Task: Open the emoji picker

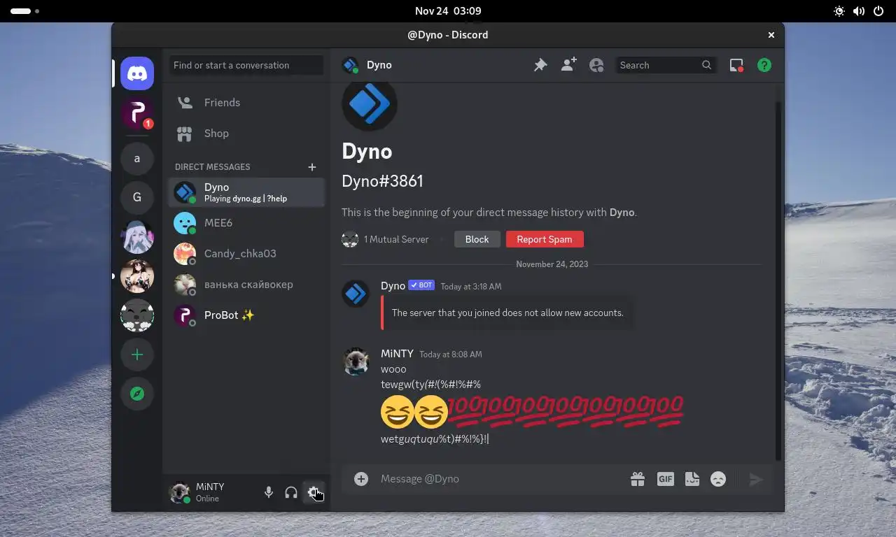Action: pyautogui.click(x=718, y=479)
